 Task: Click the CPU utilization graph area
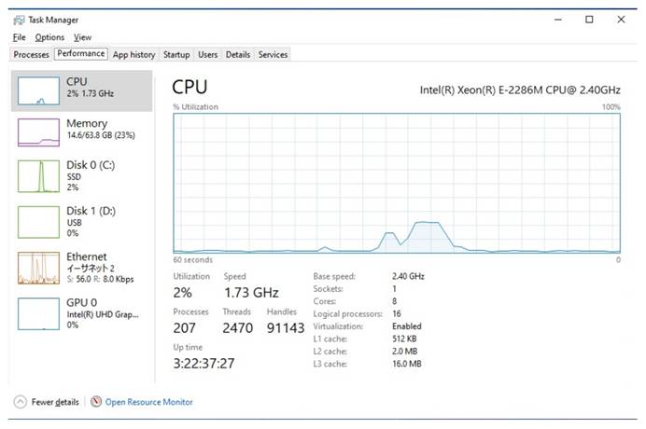pyautogui.click(x=397, y=183)
